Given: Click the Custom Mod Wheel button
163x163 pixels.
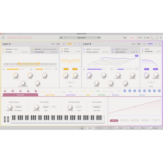Looking at the screenshot, I should click(x=18, y=107).
